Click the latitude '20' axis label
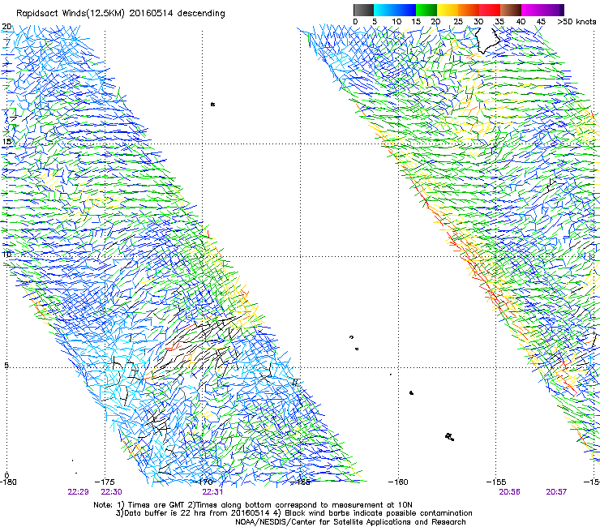The image size is (600, 527). pyautogui.click(x=6, y=27)
